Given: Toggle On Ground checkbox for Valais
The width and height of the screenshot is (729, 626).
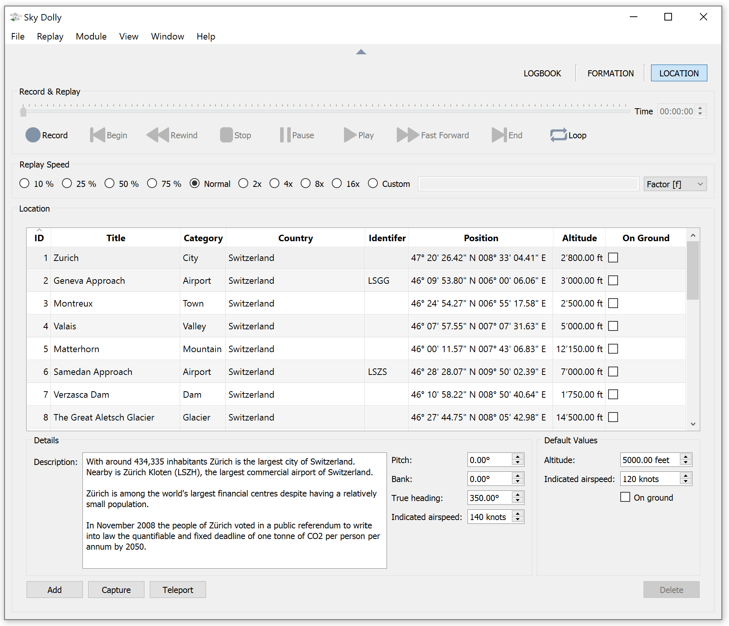Looking at the screenshot, I should (613, 326).
